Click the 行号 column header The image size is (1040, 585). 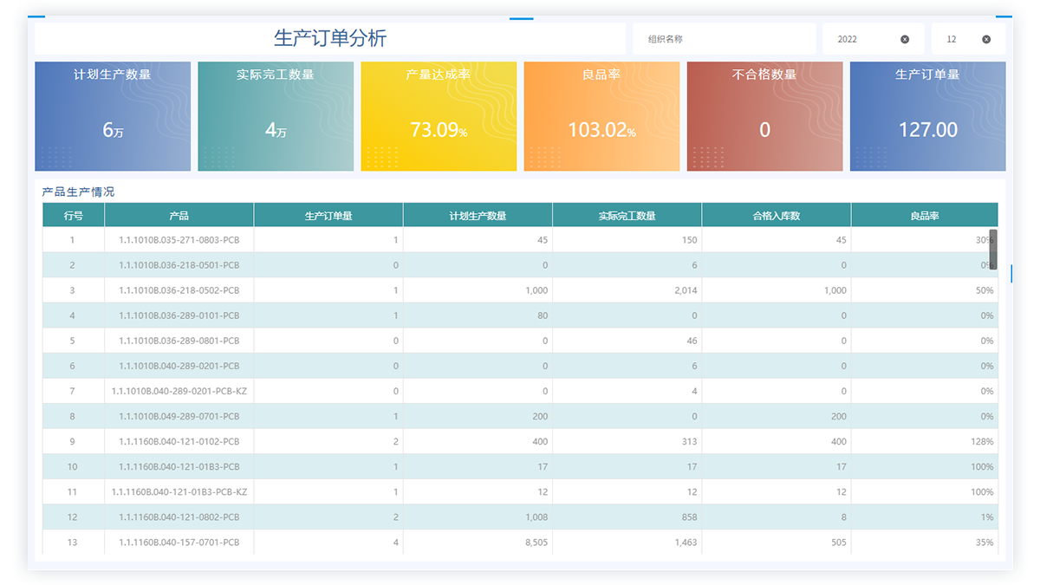pos(74,216)
